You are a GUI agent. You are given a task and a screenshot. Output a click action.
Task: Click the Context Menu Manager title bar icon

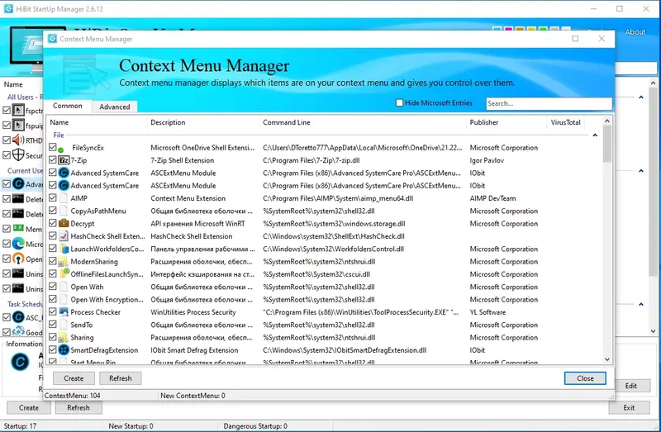(52, 39)
